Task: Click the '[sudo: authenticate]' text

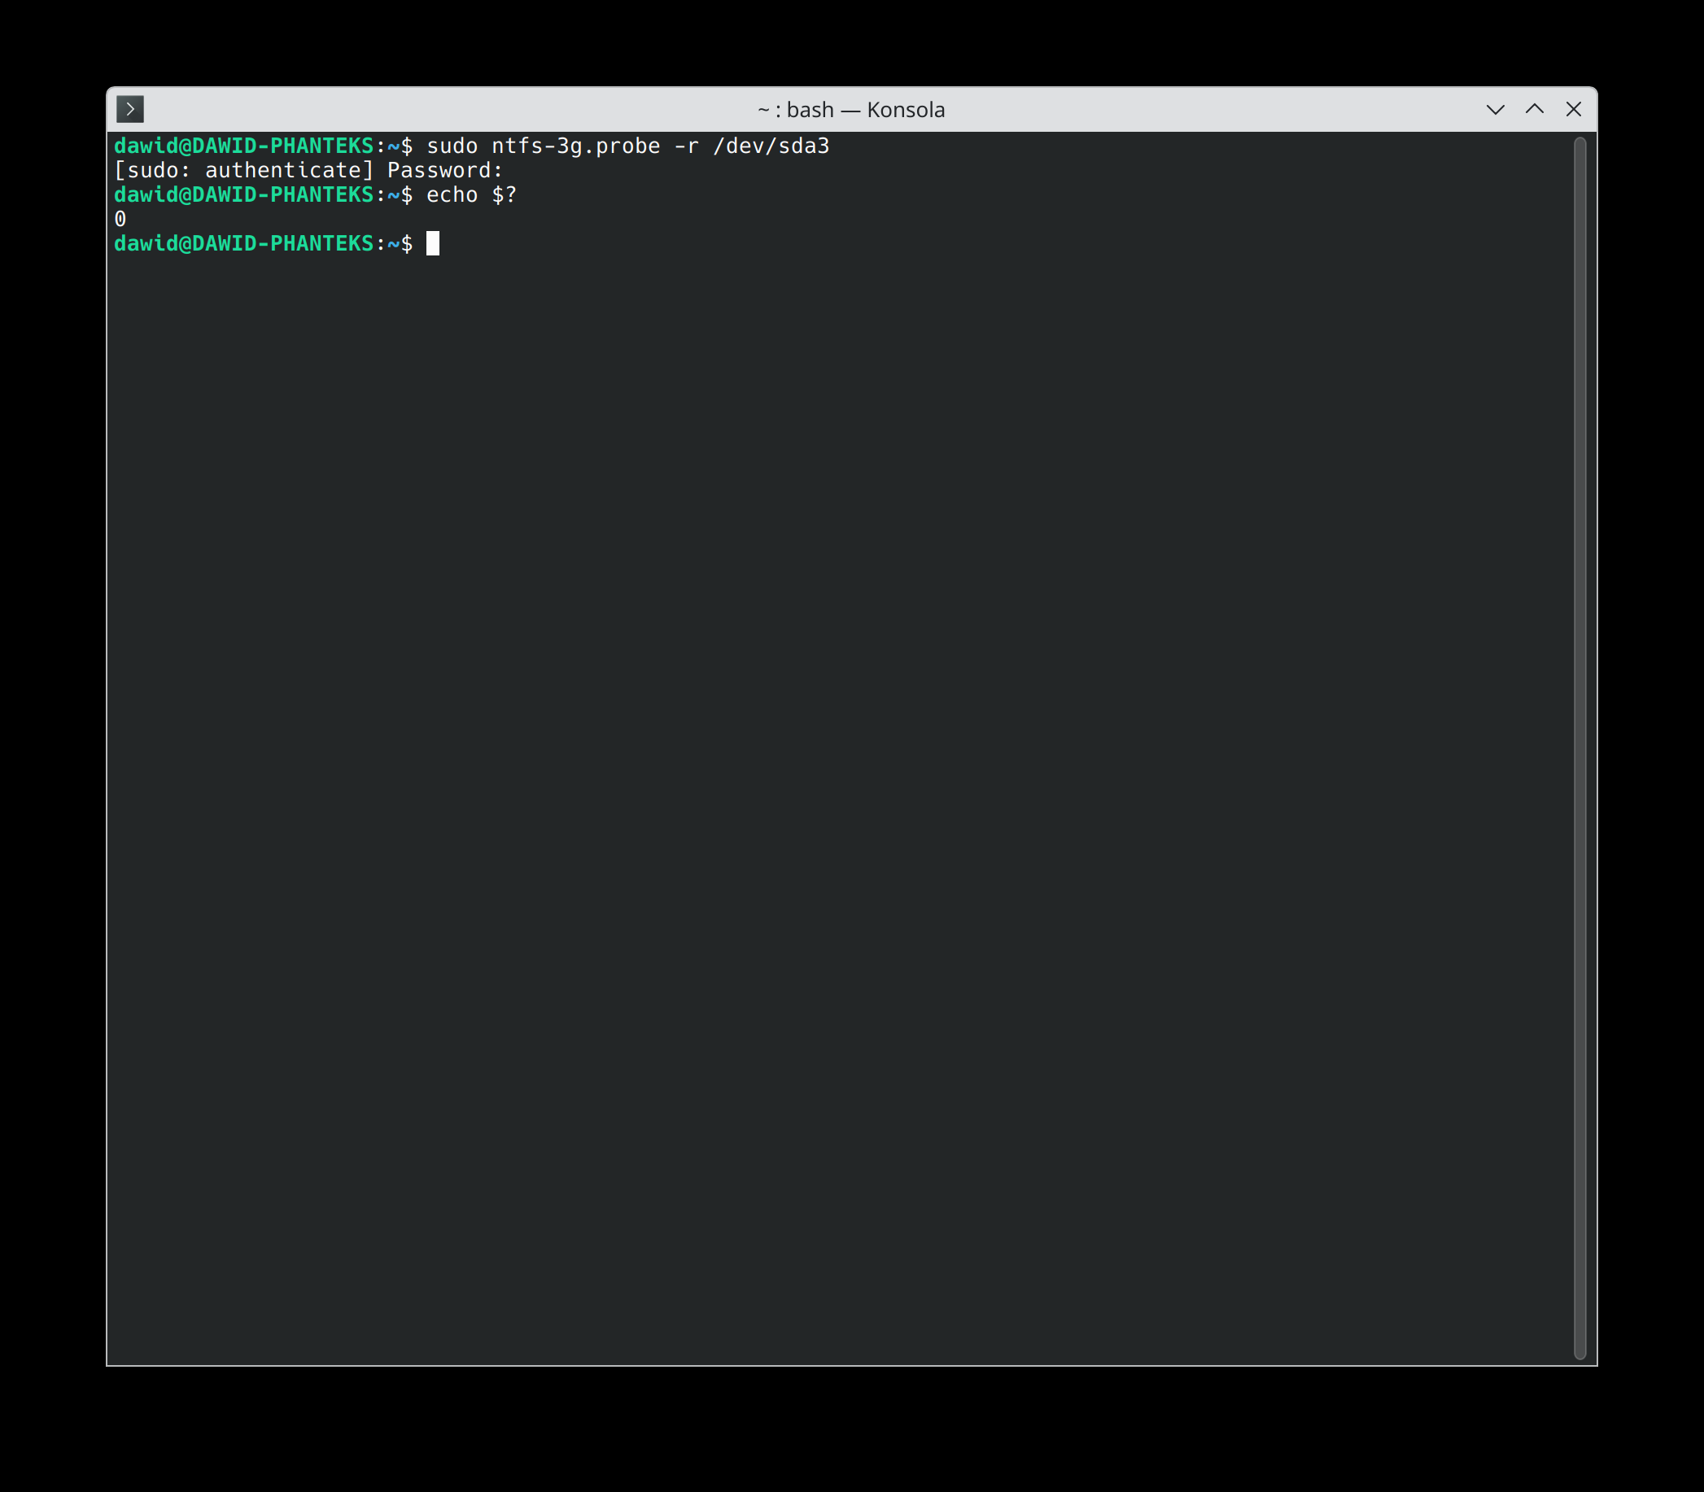Action: (244, 171)
